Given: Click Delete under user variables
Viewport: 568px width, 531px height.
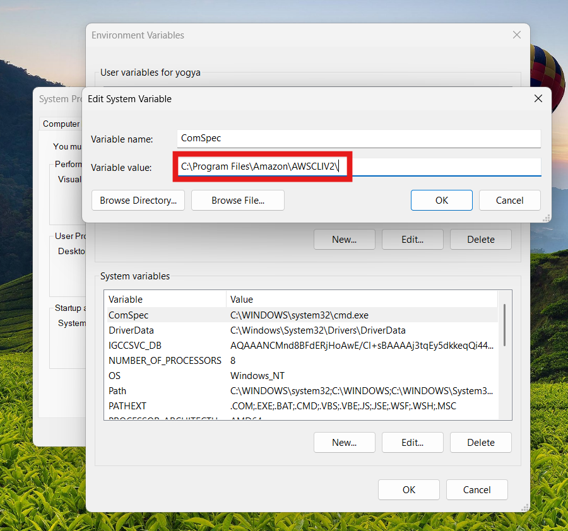Looking at the screenshot, I should click(x=480, y=240).
